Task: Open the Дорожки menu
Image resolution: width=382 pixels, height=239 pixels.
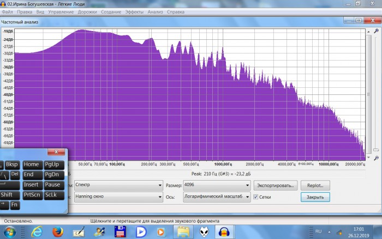Action: [87, 12]
